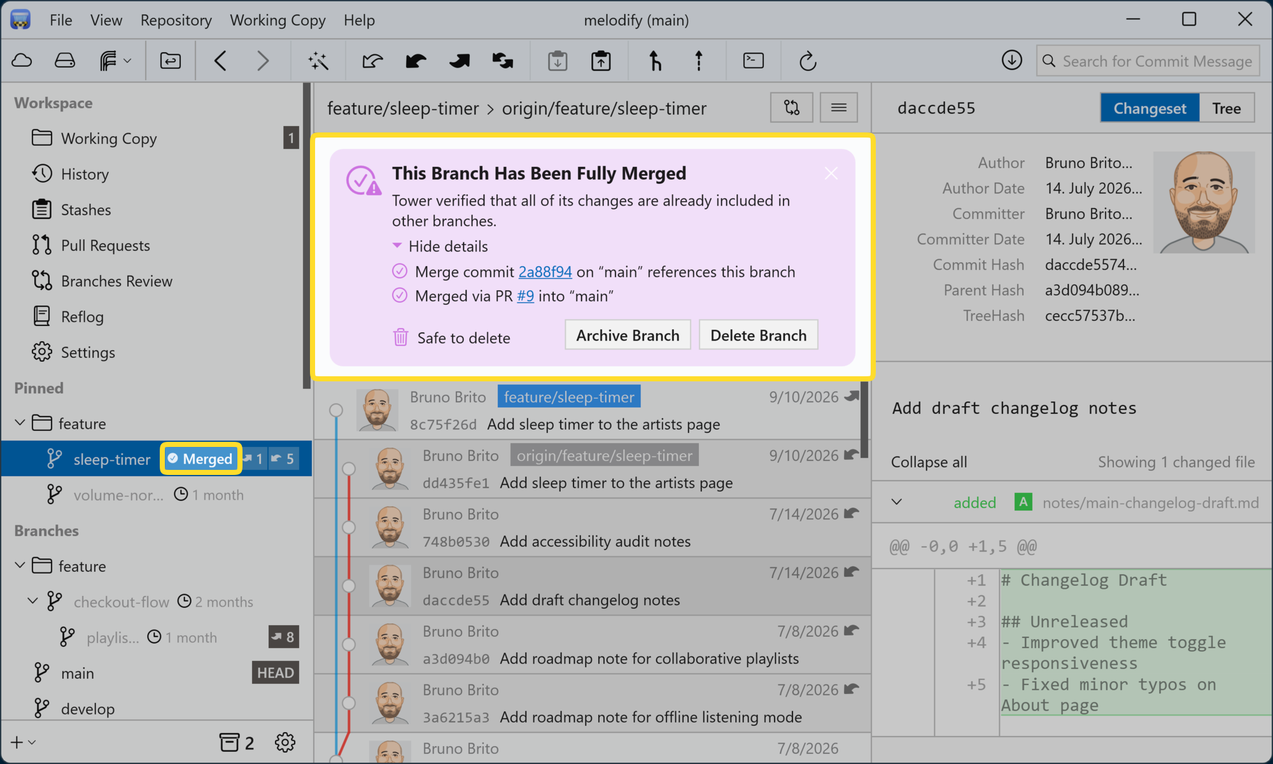The width and height of the screenshot is (1273, 764).
Task: Click the Refresh circular arrow icon
Action: point(808,61)
